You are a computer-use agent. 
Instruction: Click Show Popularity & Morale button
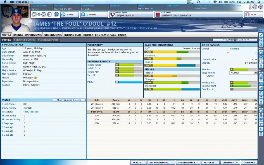click(69, 100)
